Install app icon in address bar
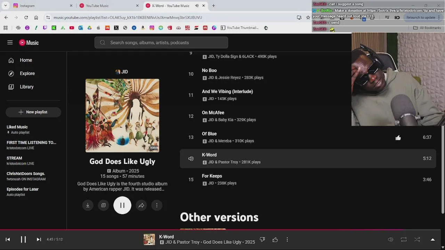The height and width of the screenshot is (250, 445). [x=299, y=17]
